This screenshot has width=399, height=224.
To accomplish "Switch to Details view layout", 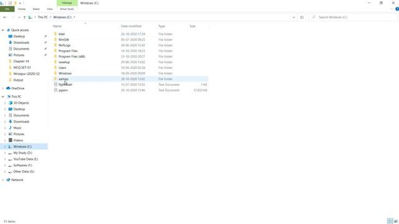I will point(390,222).
